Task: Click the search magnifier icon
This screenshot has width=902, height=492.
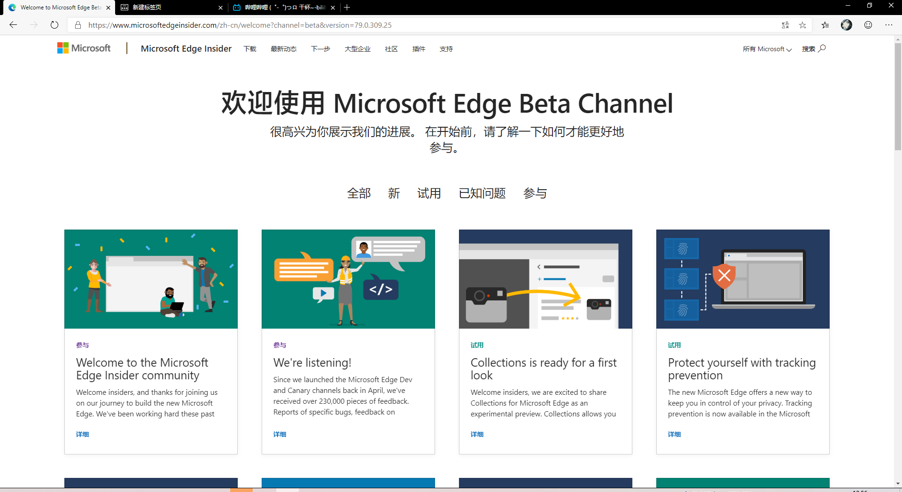Action: click(822, 48)
